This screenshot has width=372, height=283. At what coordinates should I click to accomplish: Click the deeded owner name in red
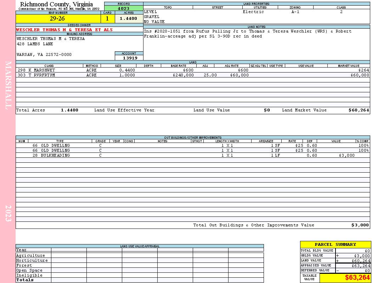(64, 30)
